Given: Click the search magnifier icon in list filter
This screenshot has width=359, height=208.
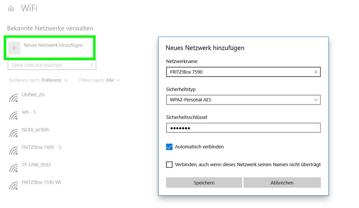Looking at the screenshot, I should tap(91, 65).
